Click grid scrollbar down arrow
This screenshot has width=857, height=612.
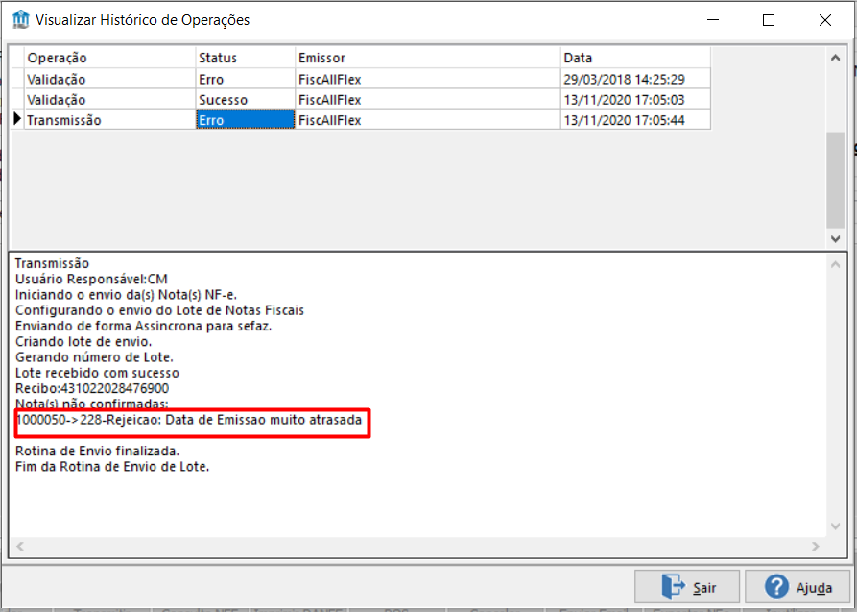835,238
